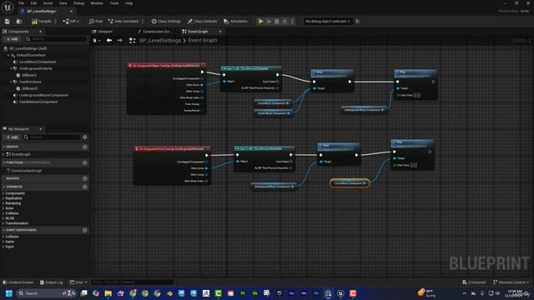This screenshot has width=534, height=300.
Task: Select UndergroundMusicComponent in component tree
Action: click(43, 95)
